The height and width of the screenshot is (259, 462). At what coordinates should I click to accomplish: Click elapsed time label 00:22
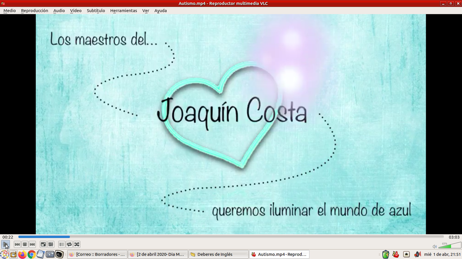coord(8,237)
